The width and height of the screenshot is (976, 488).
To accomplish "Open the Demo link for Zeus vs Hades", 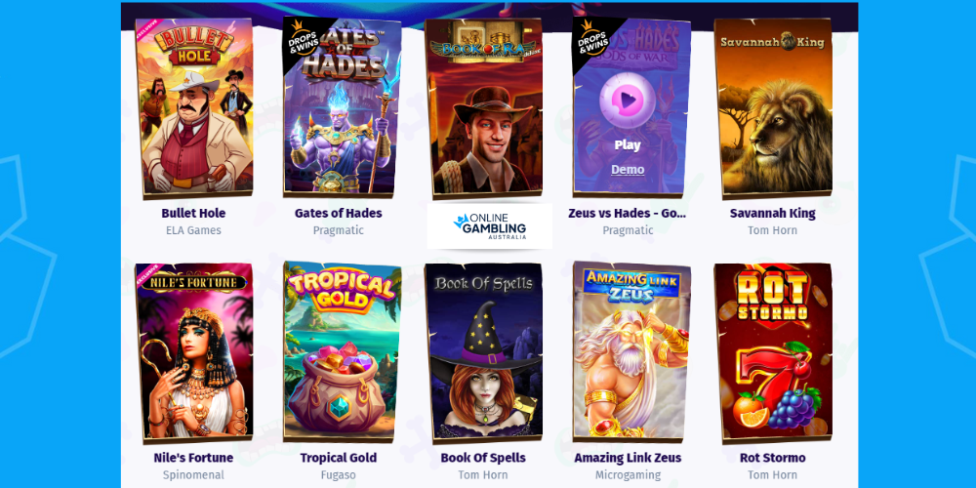I will tap(628, 169).
